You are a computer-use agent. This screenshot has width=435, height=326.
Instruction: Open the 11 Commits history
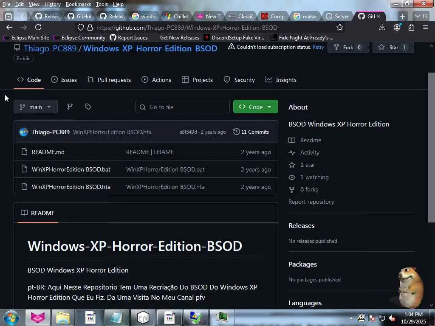click(251, 132)
